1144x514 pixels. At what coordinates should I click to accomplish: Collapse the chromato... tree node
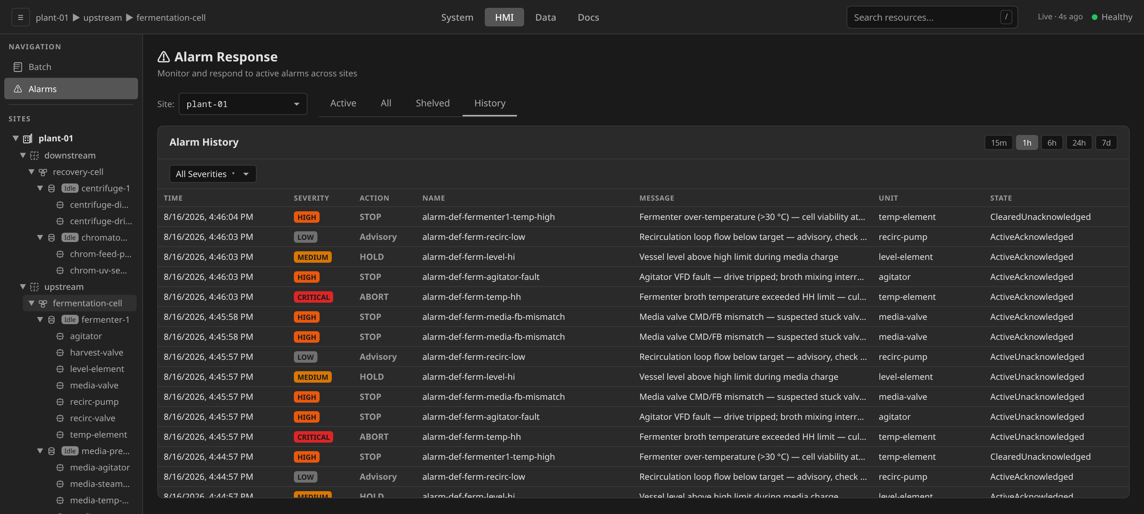tap(40, 237)
